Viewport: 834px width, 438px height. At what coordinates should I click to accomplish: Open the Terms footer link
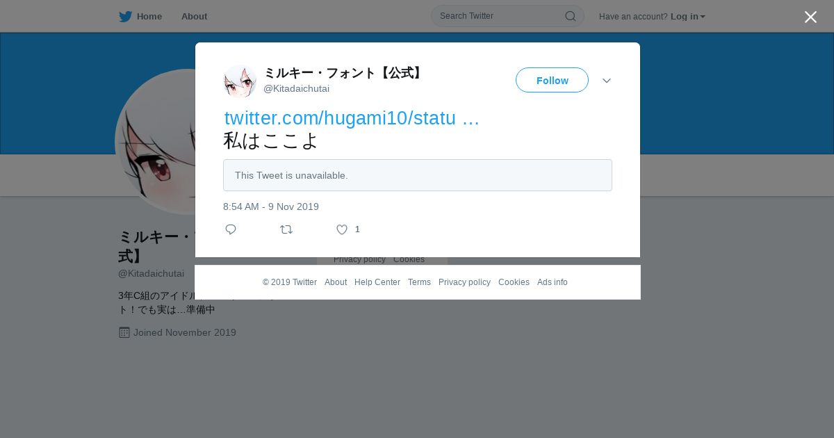coord(419,282)
